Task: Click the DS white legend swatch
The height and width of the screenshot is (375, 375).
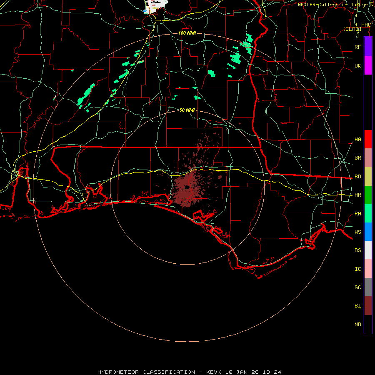Action: coord(368,250)
